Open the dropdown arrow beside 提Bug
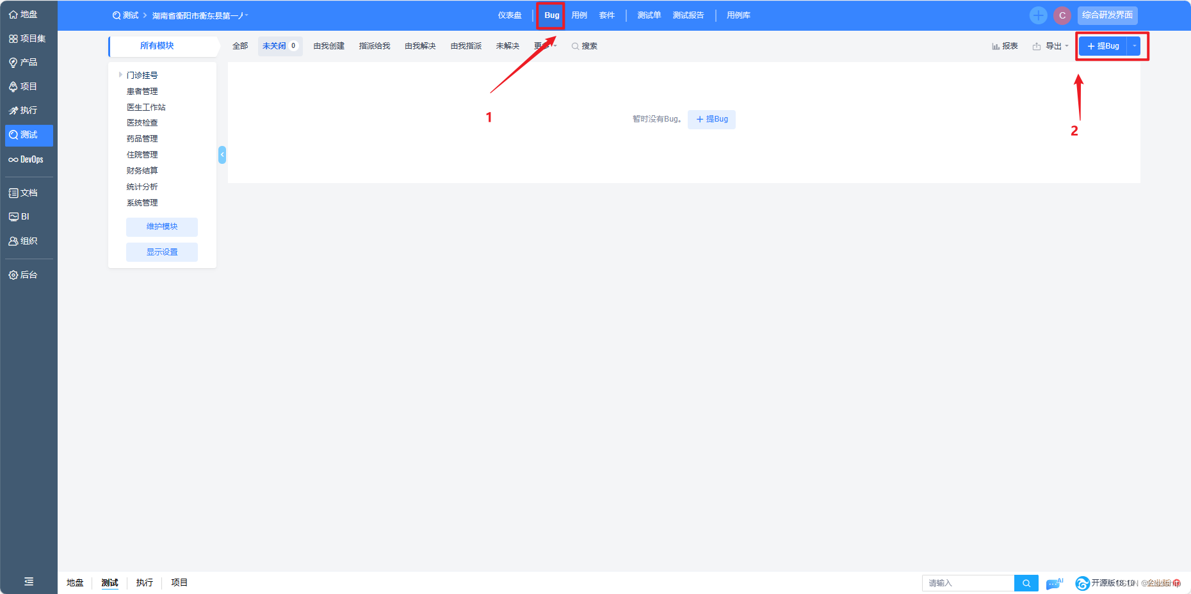1191x594 pixels. click(1134, 46)
